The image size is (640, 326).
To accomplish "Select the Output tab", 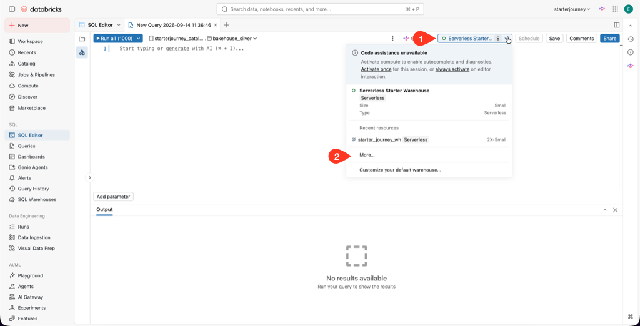I will pos(104,210).
